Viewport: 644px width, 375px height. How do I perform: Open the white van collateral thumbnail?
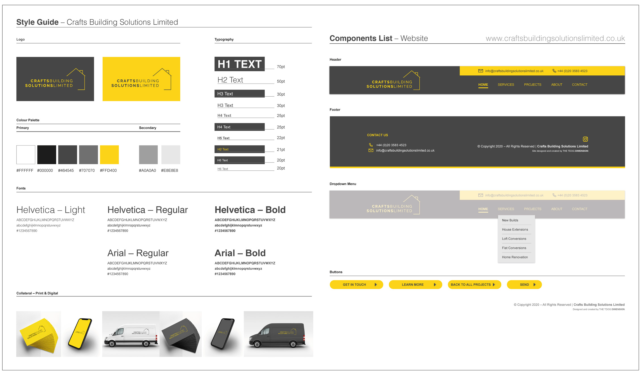coord(130,334)
